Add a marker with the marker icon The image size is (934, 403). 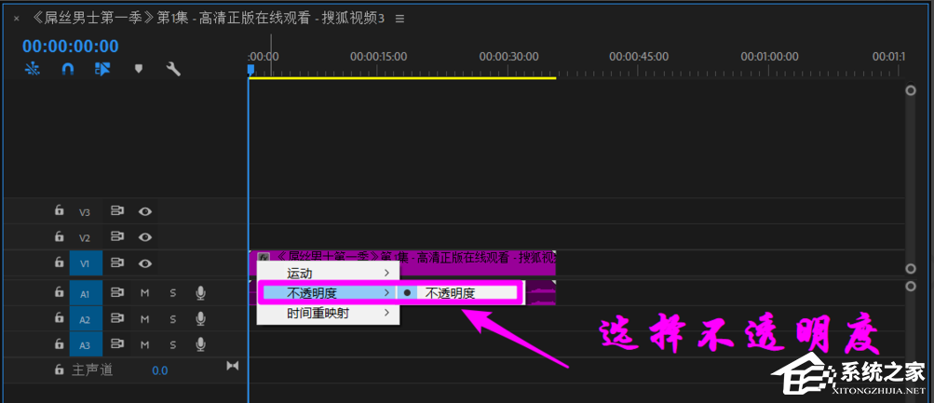click(139, 69)
